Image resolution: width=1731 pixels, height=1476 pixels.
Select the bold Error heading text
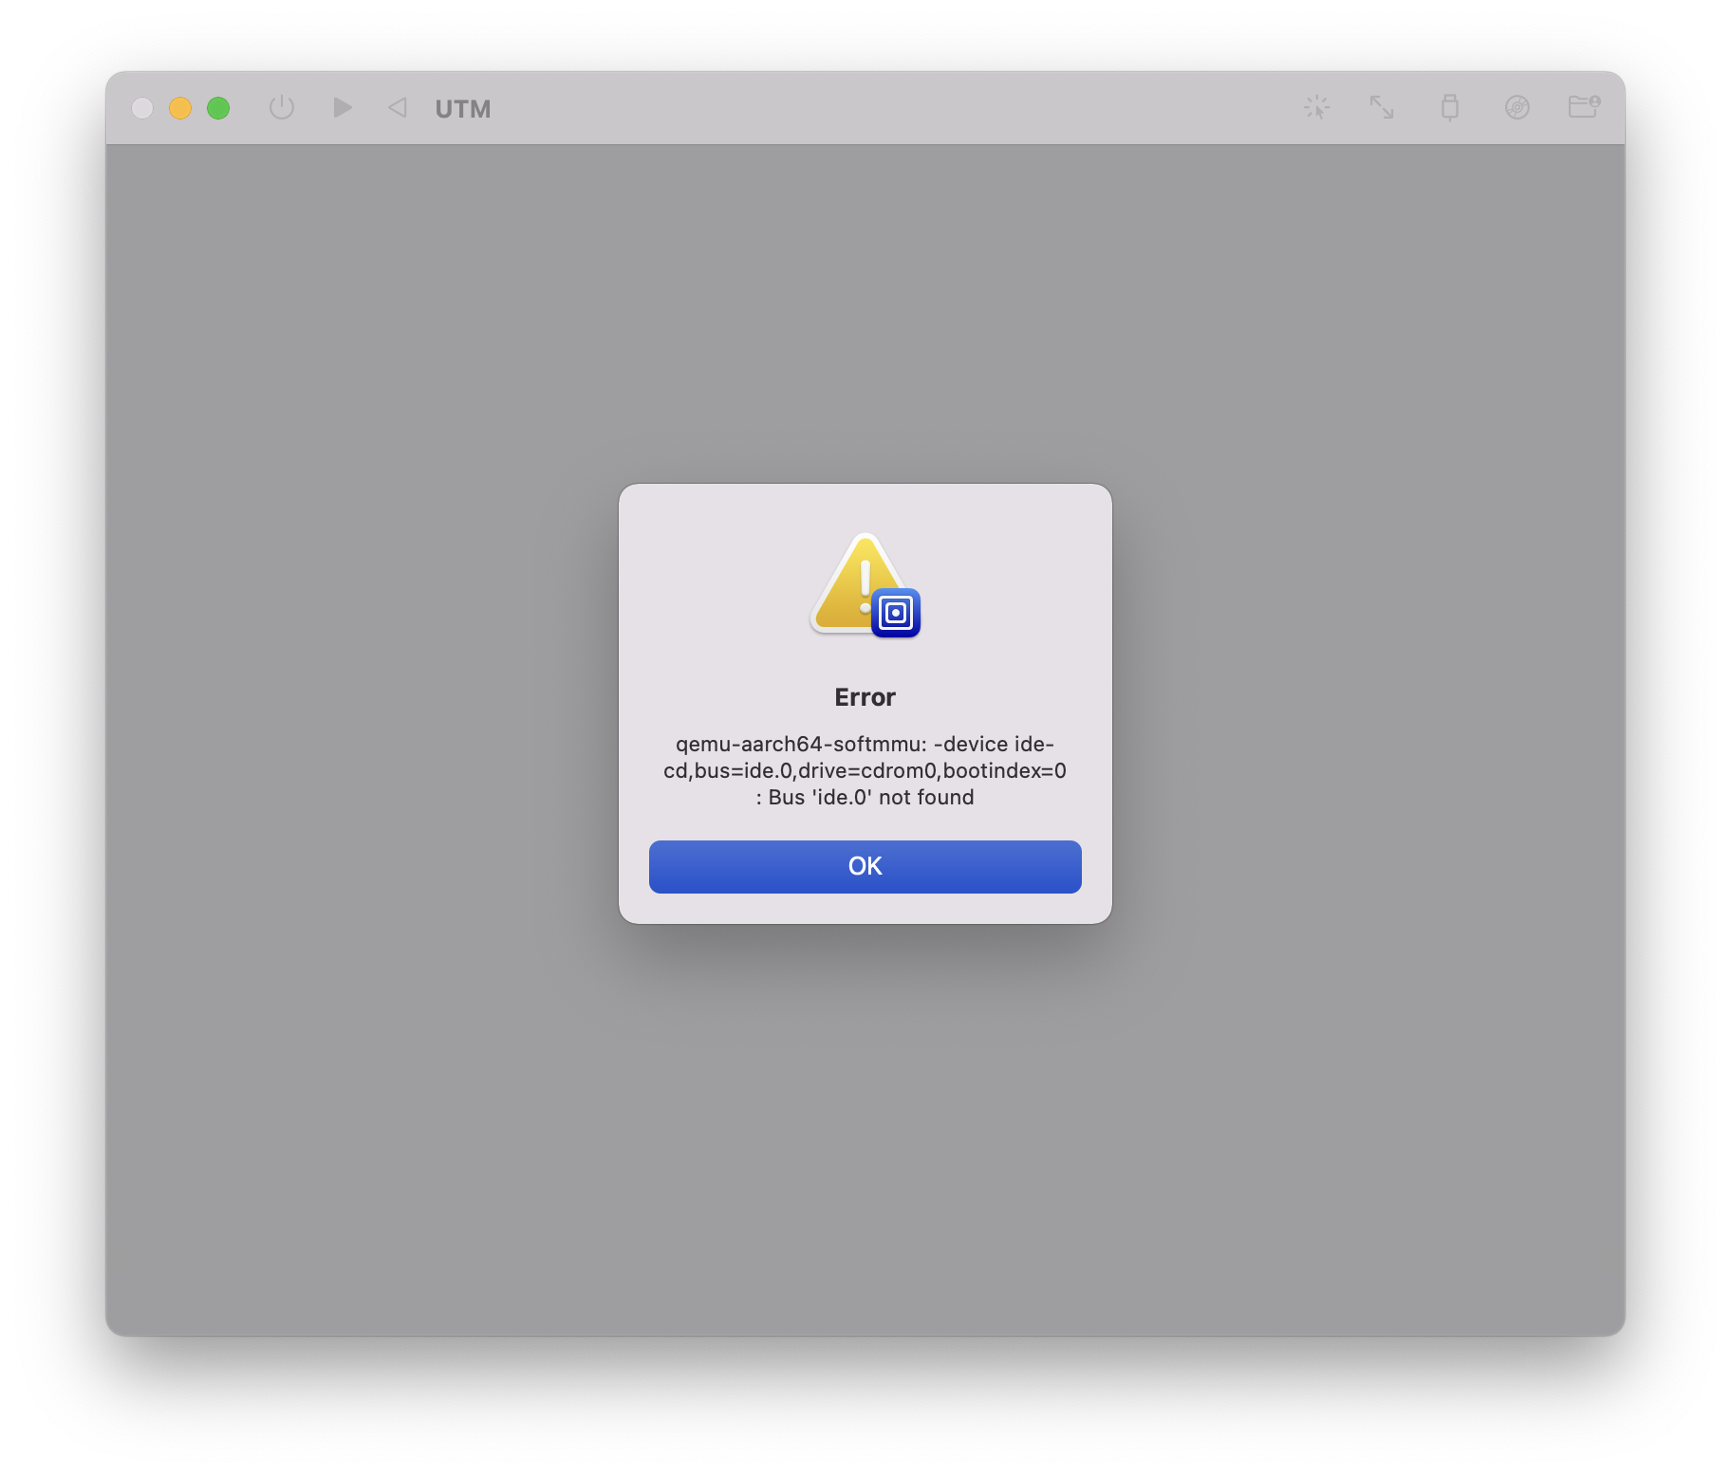(864, 696)
